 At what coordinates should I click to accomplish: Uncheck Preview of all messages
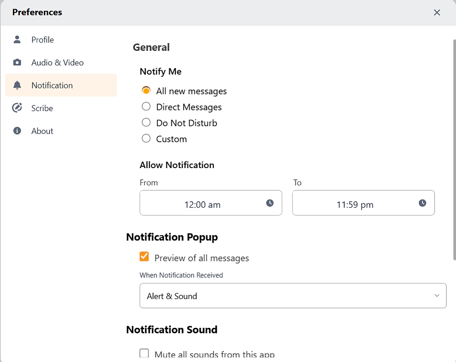[144, 257]
